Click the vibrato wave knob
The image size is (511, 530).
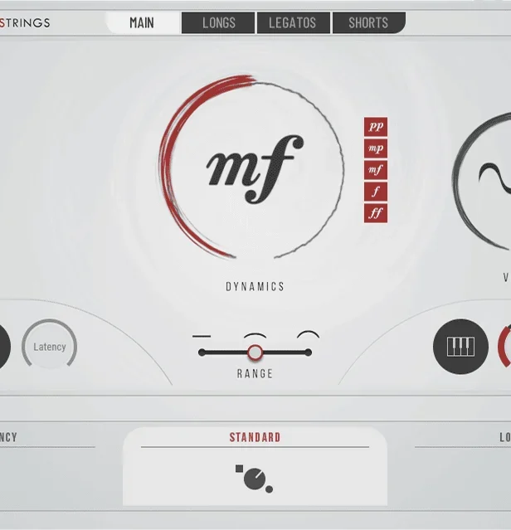(484, 181)
